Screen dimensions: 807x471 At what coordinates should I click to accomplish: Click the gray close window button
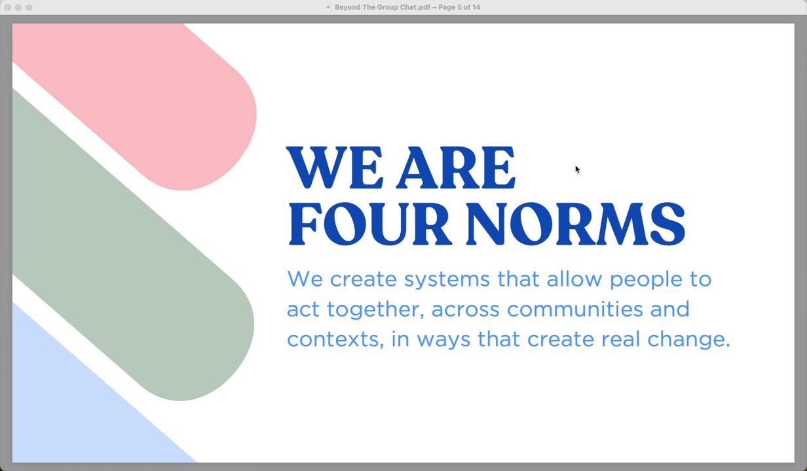(8, 7)
